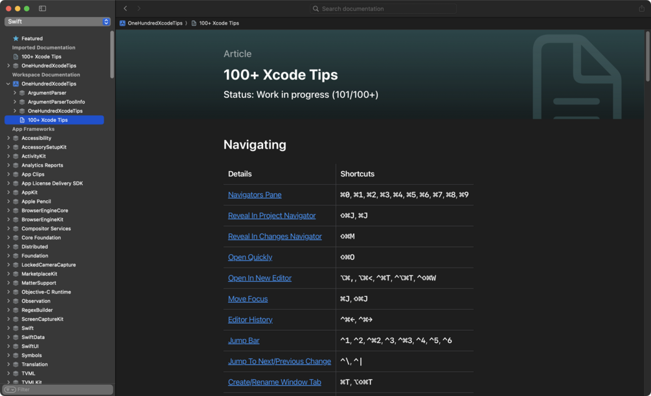651x396 pixels.
Task: Click the AppKit framework stack icon
Action: click(16, 192)
